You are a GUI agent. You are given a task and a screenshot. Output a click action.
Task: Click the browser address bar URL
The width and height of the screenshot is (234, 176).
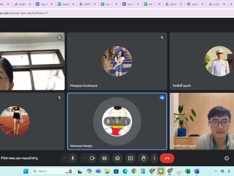pyautogui.click(x=24, y=13)
